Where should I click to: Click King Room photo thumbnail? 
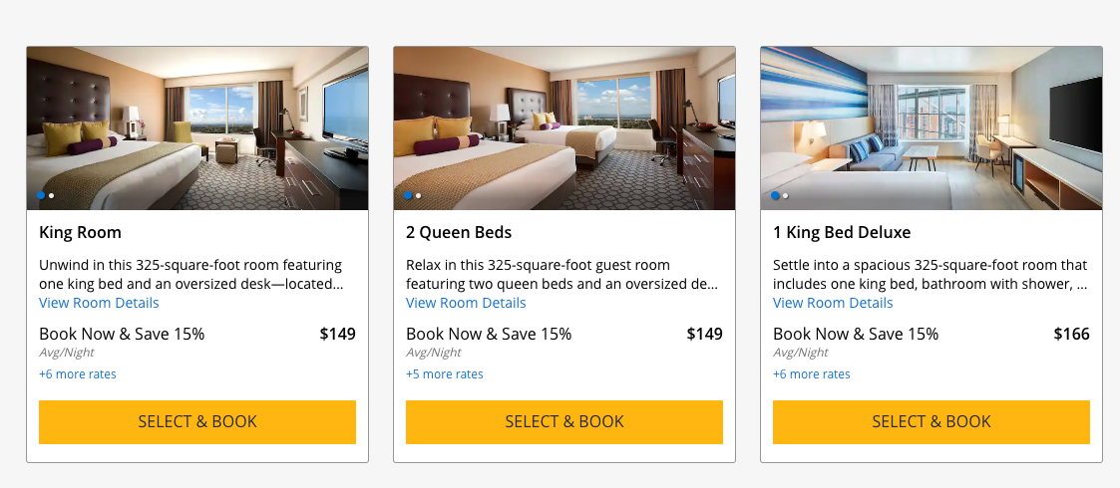click(x=197, y=127)
